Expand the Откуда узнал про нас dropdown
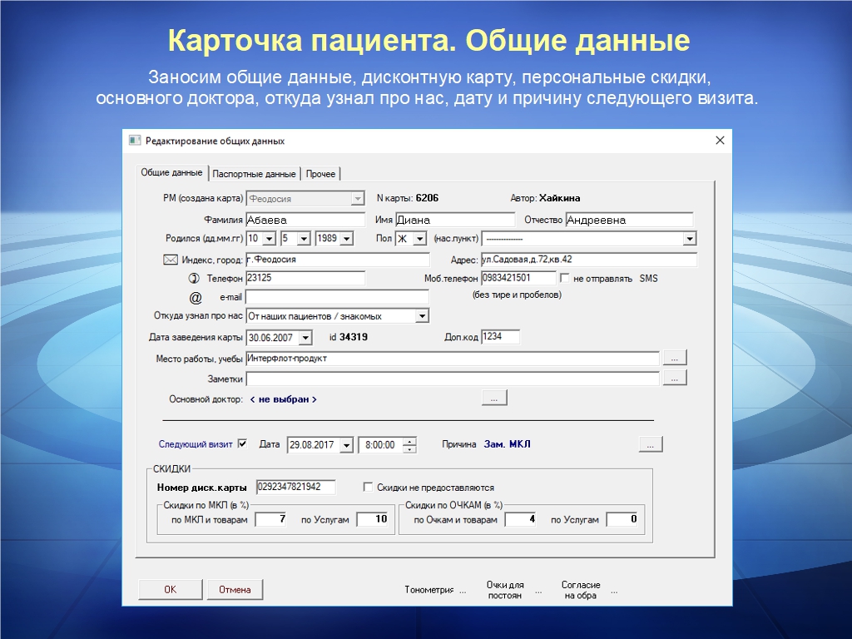 (x=422, y=316)
